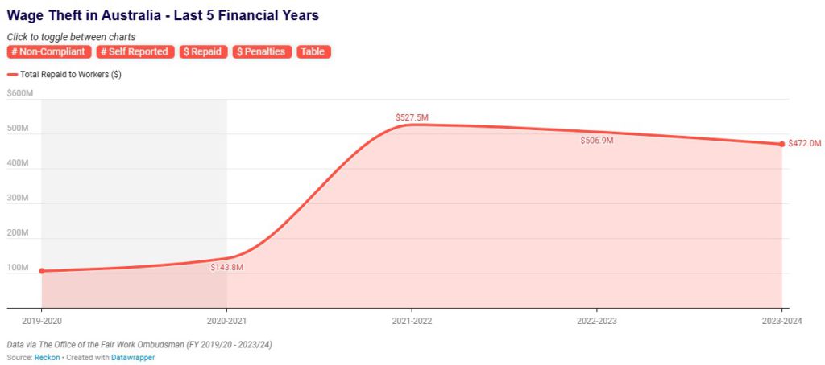
Task: Click the 2021-2022 x-axis label
Action: [411, 320]
